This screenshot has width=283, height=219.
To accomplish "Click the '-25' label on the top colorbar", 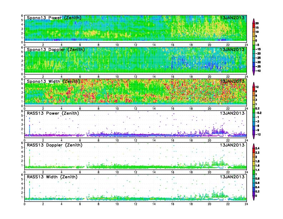I will click(258, 58).
